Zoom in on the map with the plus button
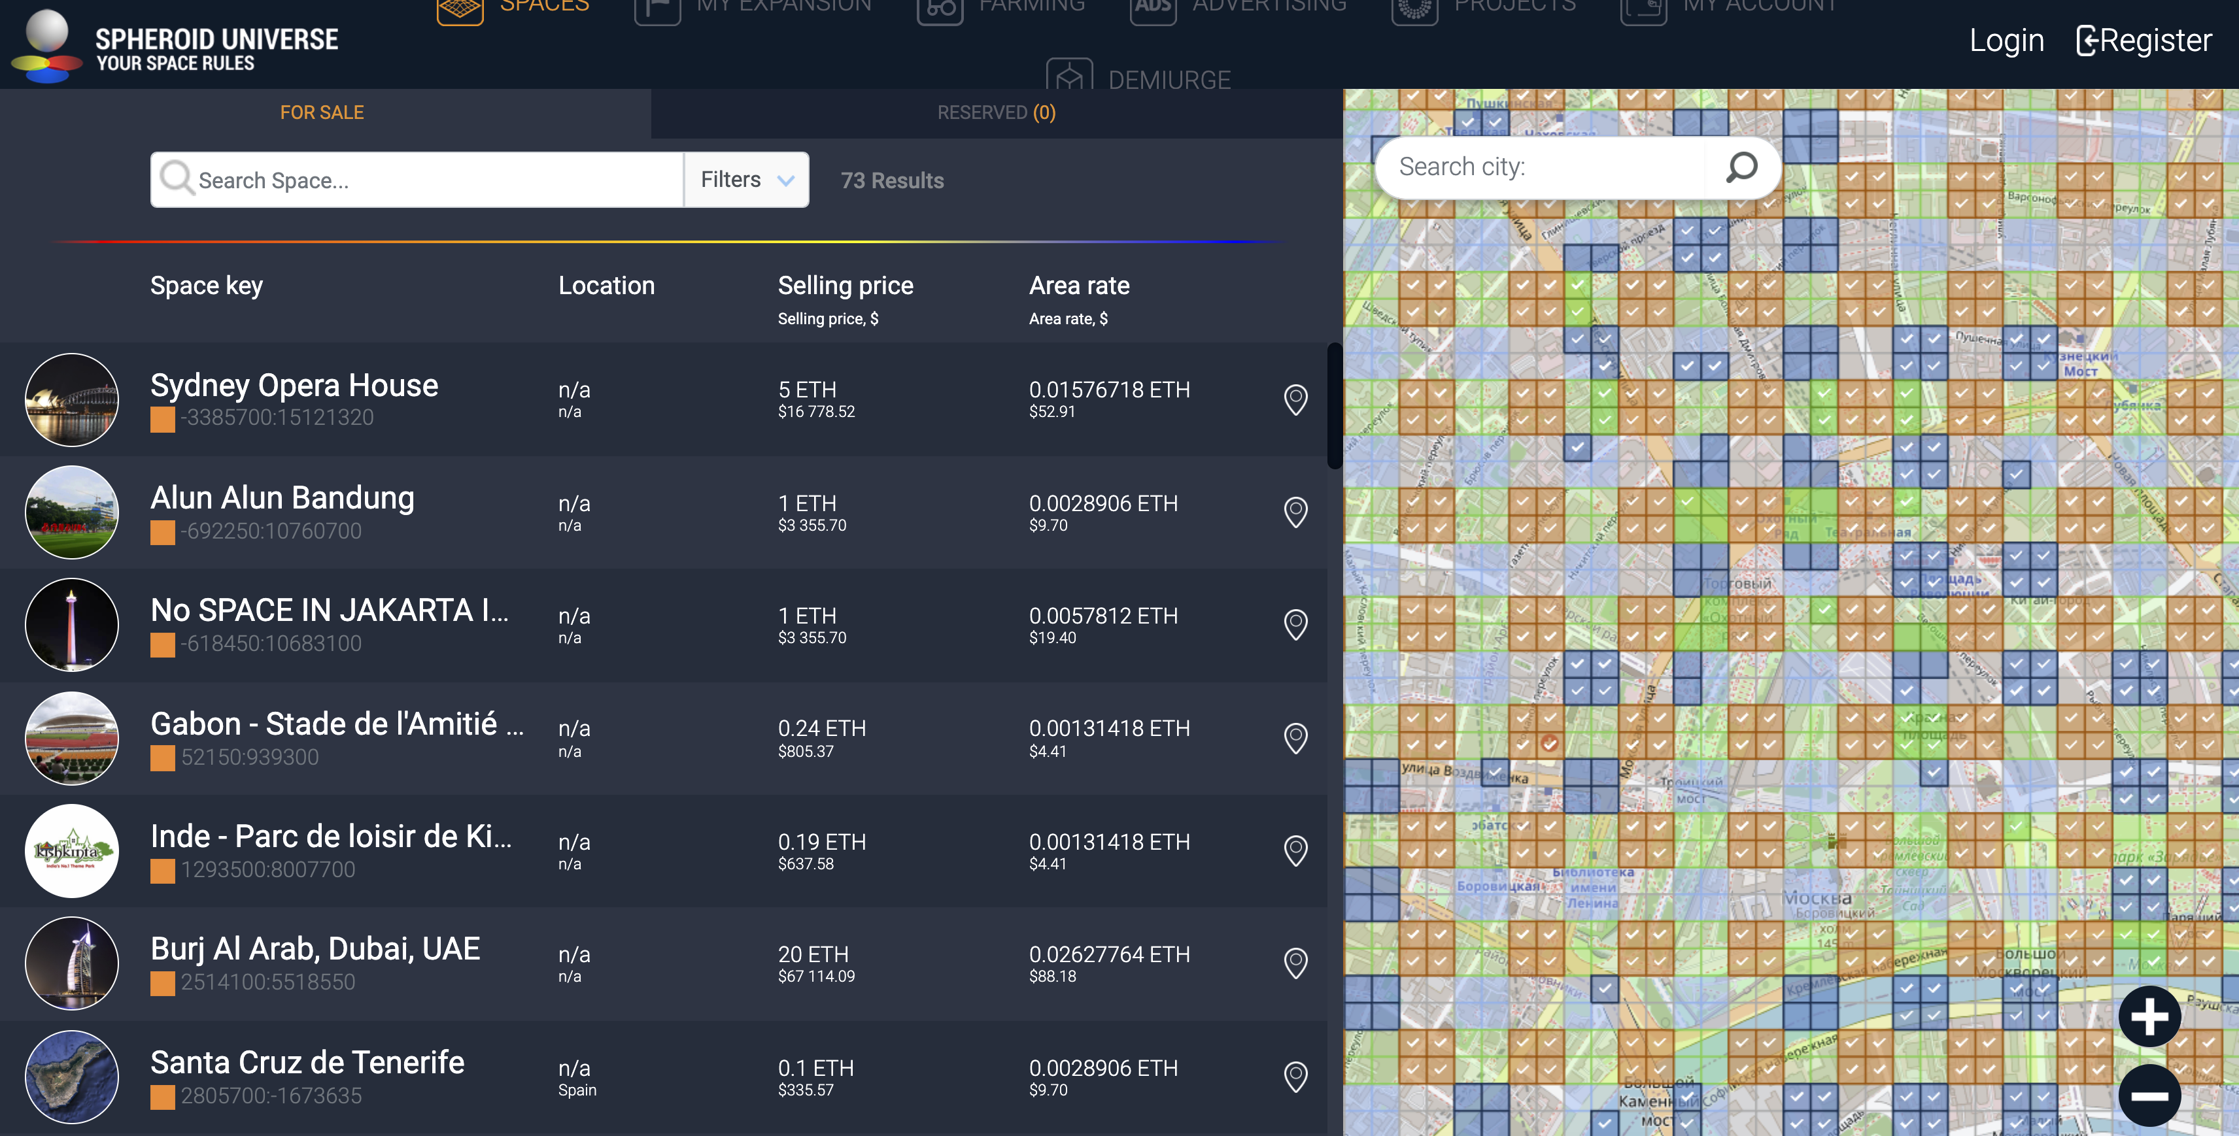 [x=2149, y=1016]
